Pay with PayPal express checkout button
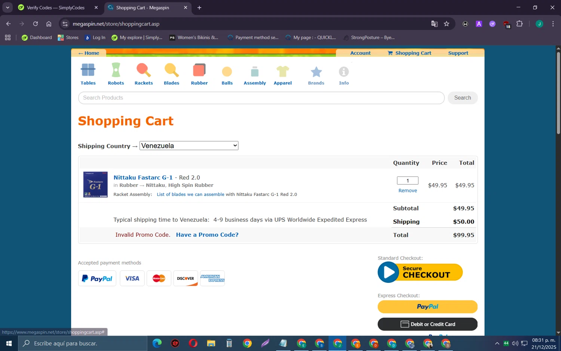 (x=427, y=306)
